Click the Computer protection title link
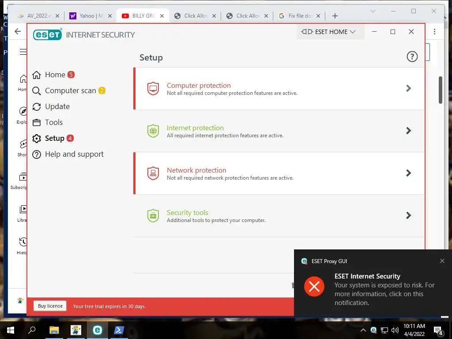This screenshot has width=452, height=339. coord(199,85)
